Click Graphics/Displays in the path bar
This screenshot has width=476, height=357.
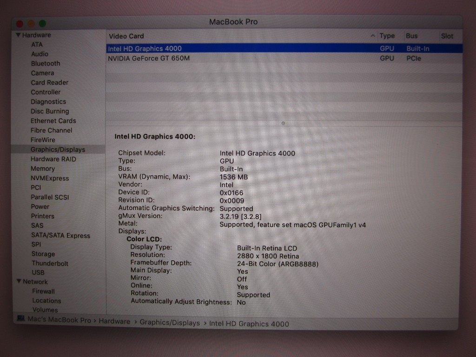pos(170,323)
